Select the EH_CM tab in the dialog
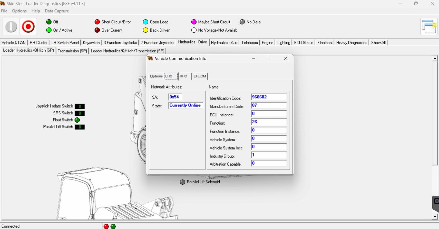The width and height of the screenshot is (439, 229). 200,76
